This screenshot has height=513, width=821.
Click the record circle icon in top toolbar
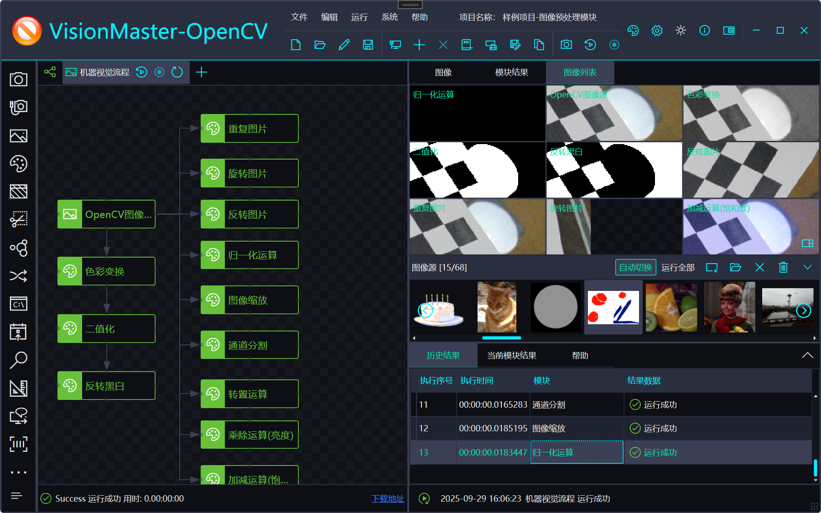click(x=614, y=45)
